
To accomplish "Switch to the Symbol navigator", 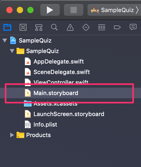I will click(39, 28).
